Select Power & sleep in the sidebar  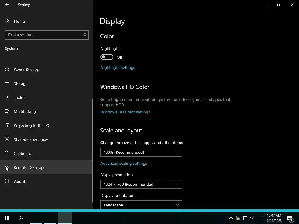click(47, 69)
